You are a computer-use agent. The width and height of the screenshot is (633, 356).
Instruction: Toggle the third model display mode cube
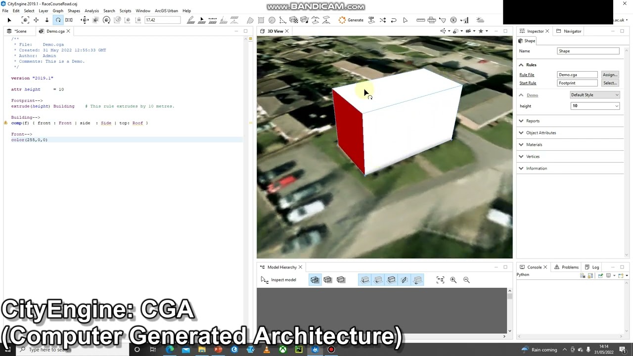[x=341, y=280]
